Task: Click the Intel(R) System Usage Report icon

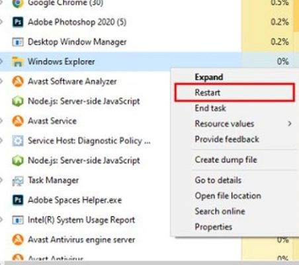Action: (18, 220)
